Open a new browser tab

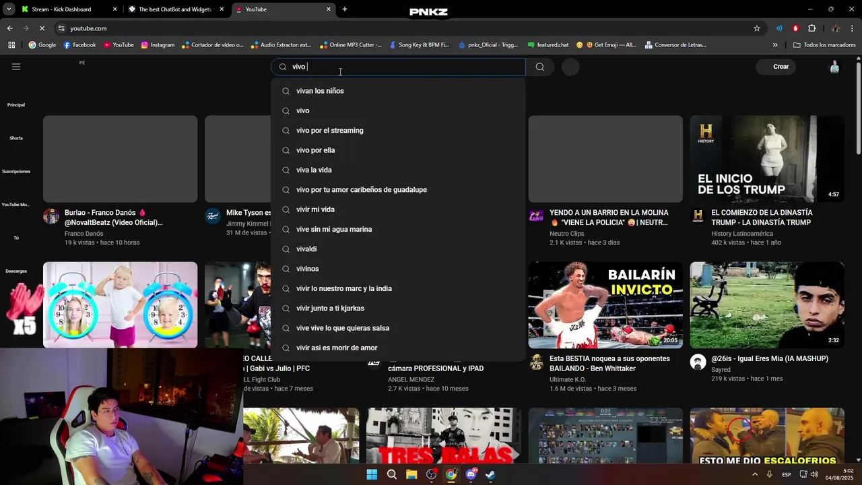[x=345, y=9]
